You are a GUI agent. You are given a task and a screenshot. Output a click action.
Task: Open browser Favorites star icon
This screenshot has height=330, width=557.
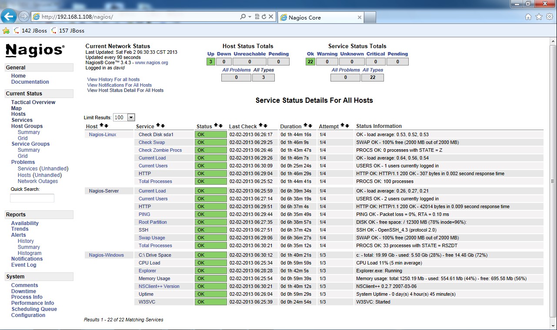539,17
